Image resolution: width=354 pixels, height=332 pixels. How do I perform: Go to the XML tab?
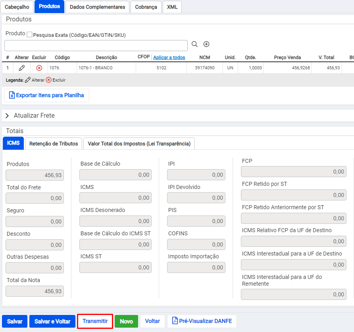(x=172, y=7)
